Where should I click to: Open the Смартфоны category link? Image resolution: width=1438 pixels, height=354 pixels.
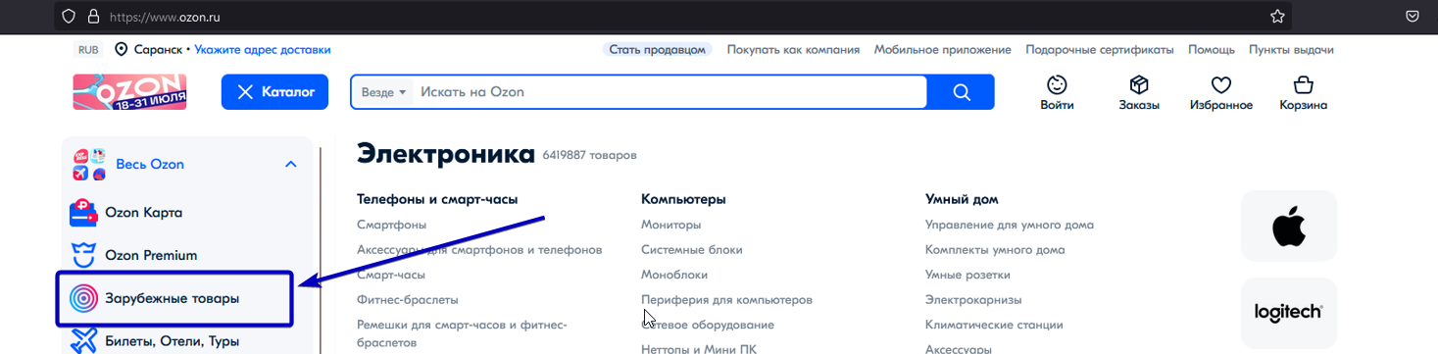pyautogui.click(x=391, y=225)
